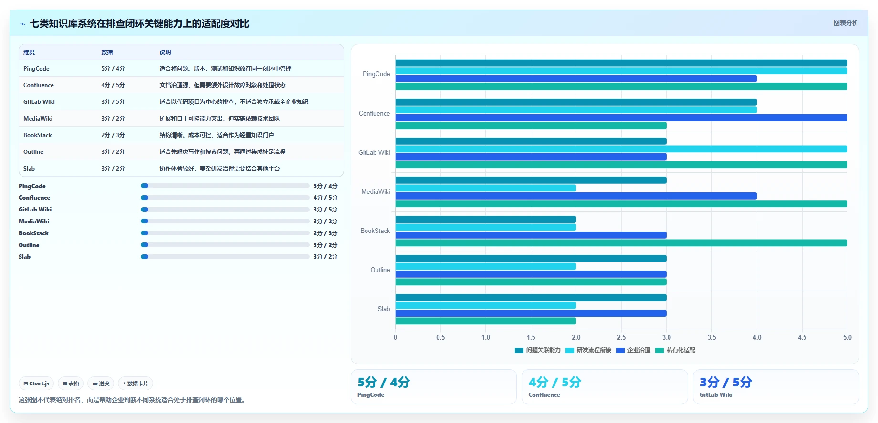This screenshot has height=423, width=878.
Task: Select the Slab cell in the table
Action: coord(29,169)
